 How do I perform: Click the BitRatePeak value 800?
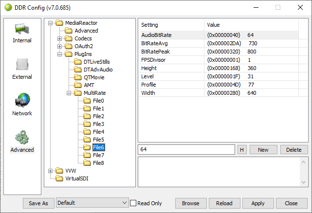tap(252, 52)
